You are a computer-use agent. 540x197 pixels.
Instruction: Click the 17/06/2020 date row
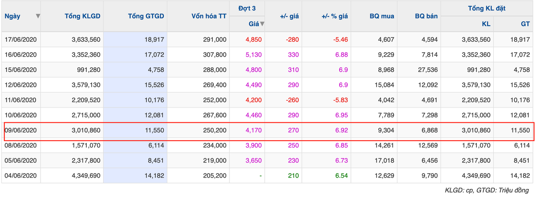(x=20, y=40)
